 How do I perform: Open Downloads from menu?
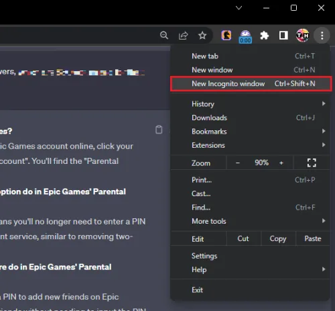pos(250,118)
